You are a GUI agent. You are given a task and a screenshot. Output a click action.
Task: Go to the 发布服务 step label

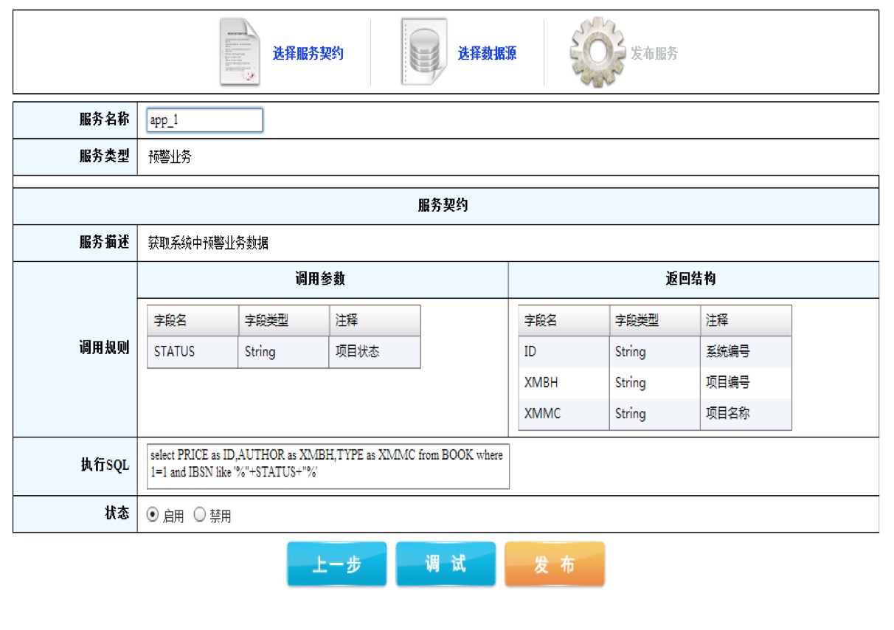click(x=654, y=53)
